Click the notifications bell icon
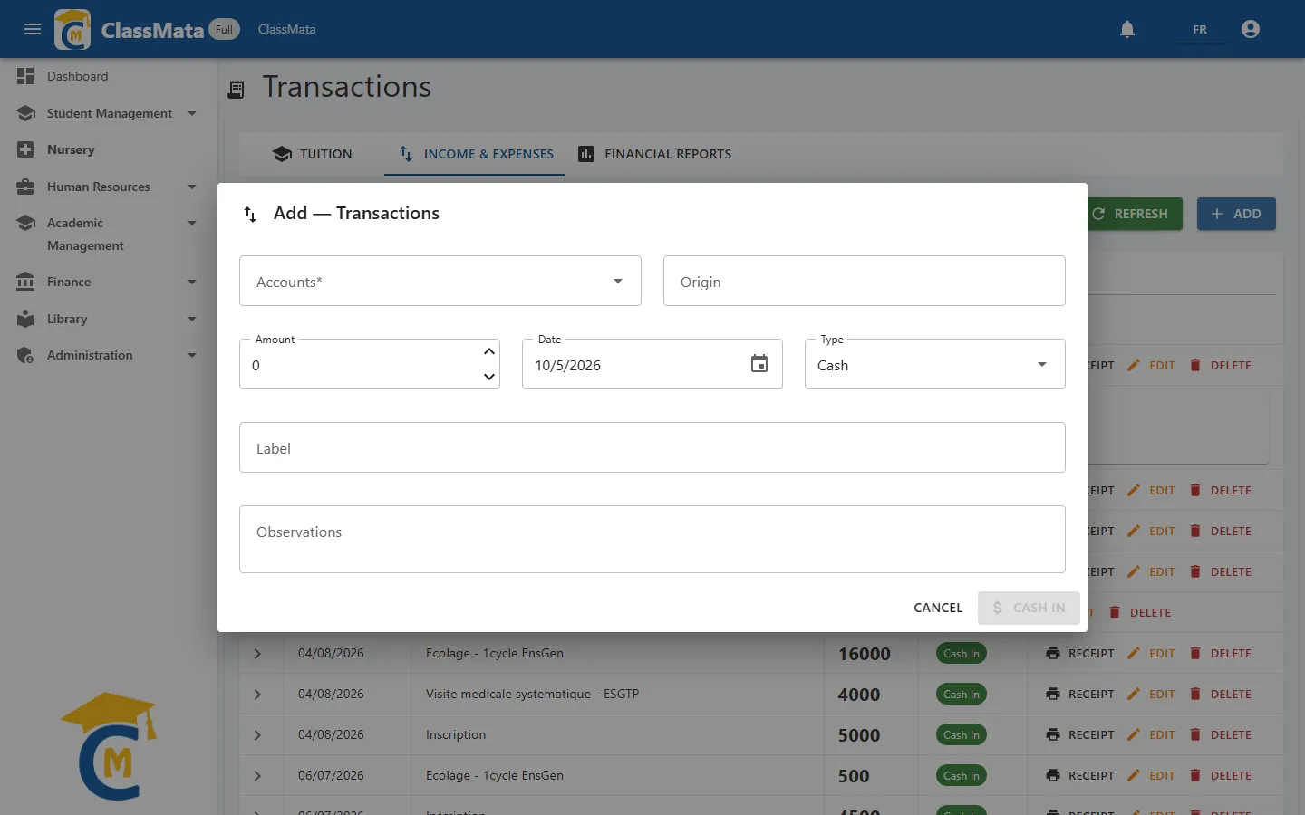1305x815 pixels. [x=1127, y=29]
